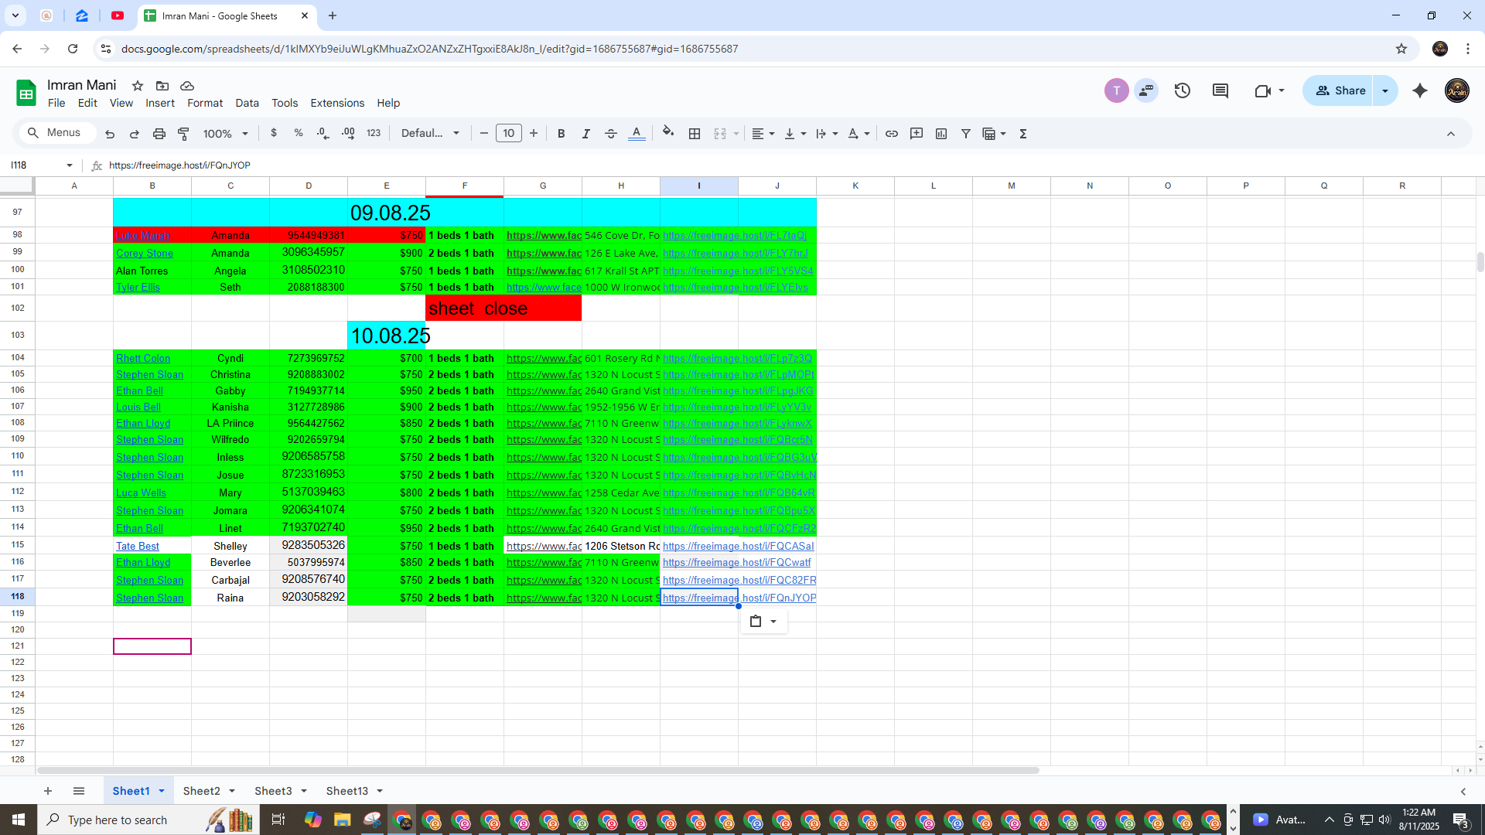Switch to the Sheet13 tab
This screenshot has width=1485, height=835.
coord(346,791)
